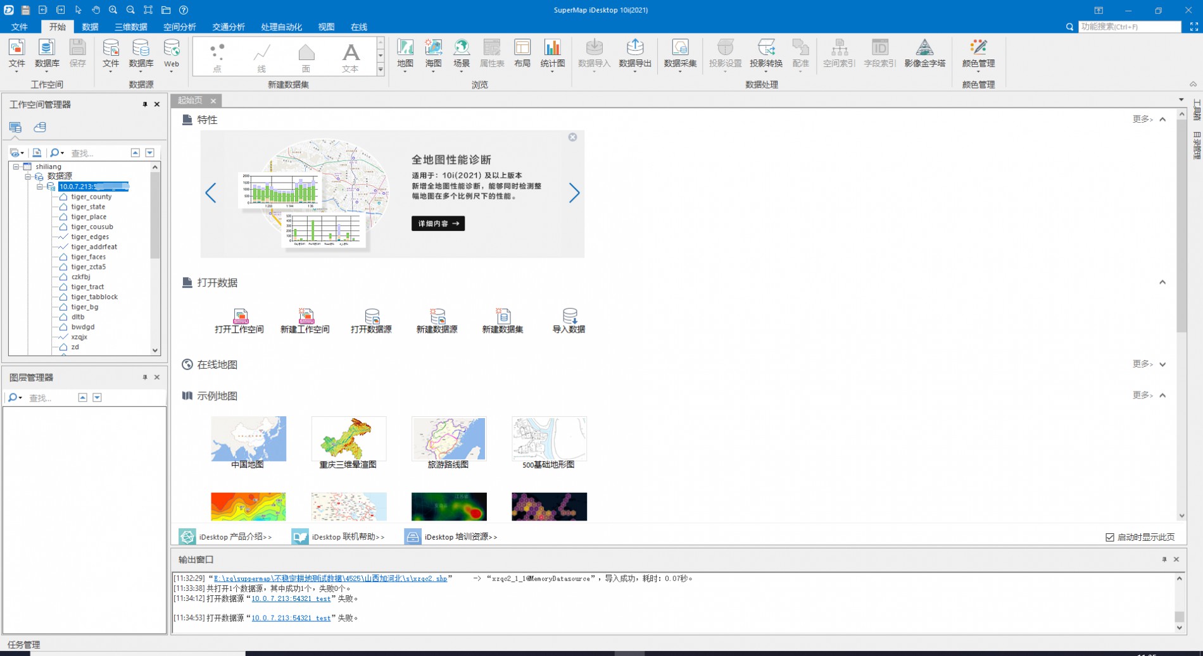This screenshot has height=656, width=1203.
Task: Go to previous feature banner slide
Action: tap(211, 193)
